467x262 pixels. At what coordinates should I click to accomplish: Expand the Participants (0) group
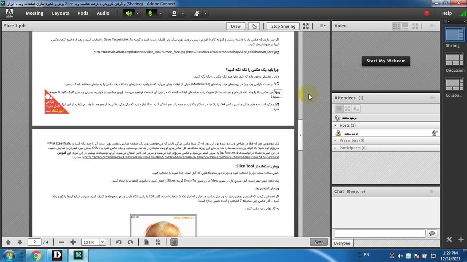pyautogui.click(x=336, y=148)
